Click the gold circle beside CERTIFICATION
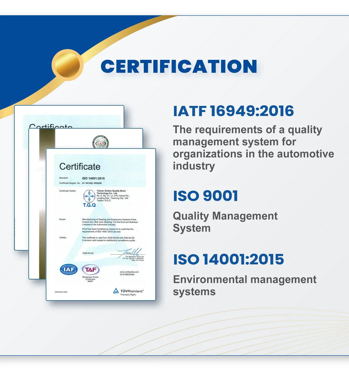Viewport: 349px width, 373px height. click(67, 65)
